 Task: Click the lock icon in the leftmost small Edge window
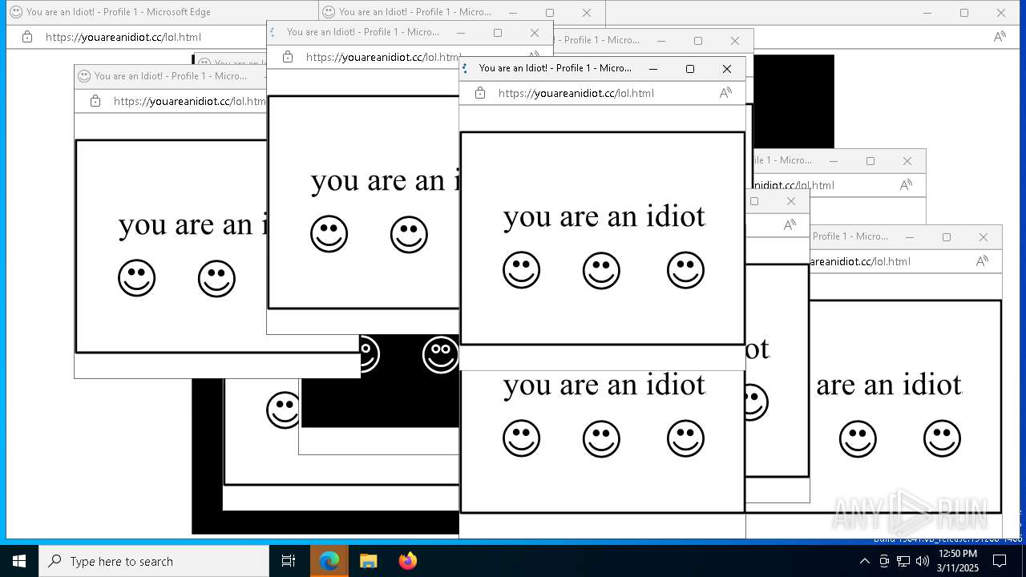[95, 101]
